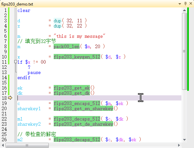Click line number 26 in the gutter
The width and height of the screenshot is (194, 148).
(4, 140)
